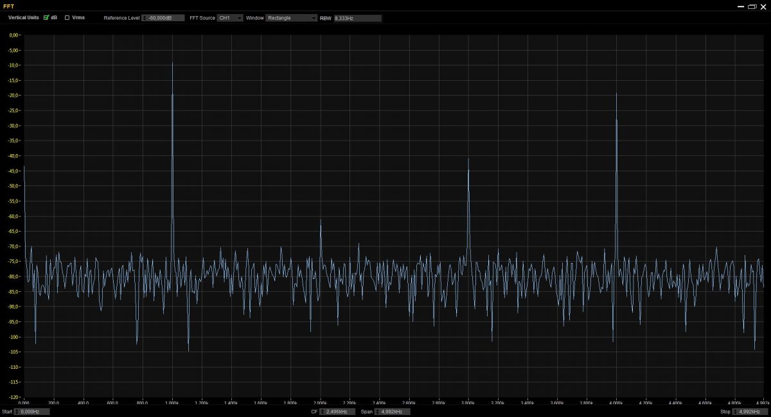
Task: Click the Span spinner arrows
Action: (378, 412)
